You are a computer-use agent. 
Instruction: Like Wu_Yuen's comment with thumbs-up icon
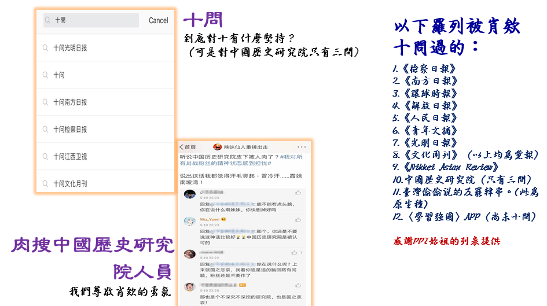coord(298,220)
